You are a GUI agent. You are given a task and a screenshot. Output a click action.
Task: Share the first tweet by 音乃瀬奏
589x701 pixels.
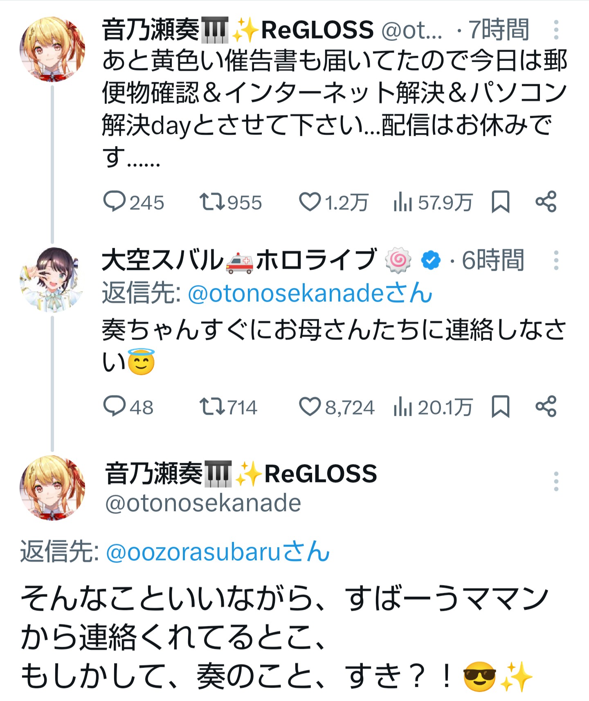tap(546, 202)
